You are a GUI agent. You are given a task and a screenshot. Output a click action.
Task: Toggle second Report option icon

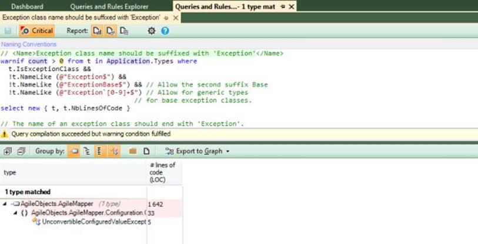click(111, 30)
